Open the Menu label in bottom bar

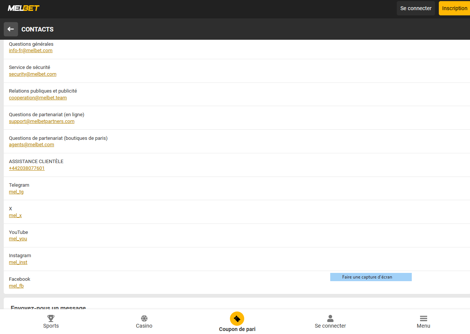pyautogui.click(x=423, y=326)
